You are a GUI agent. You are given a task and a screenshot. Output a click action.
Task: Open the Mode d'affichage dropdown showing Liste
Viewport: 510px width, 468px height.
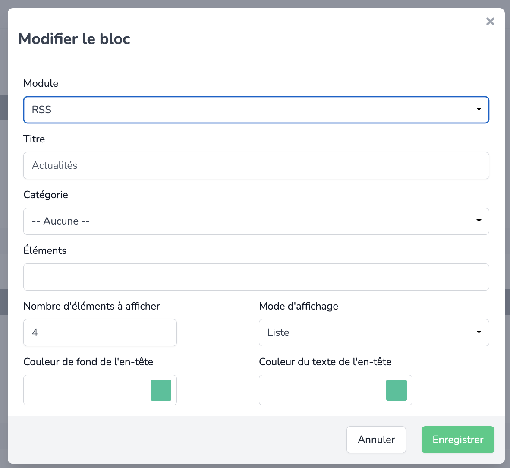[374, 332]
